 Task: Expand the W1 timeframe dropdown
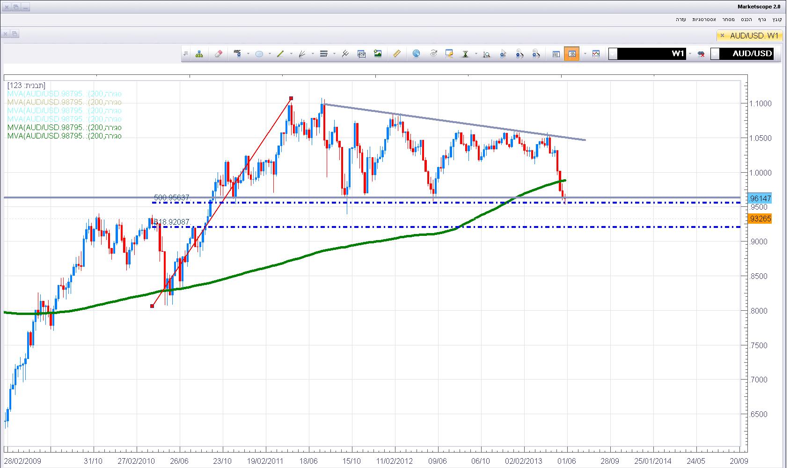tap(613, 54)
